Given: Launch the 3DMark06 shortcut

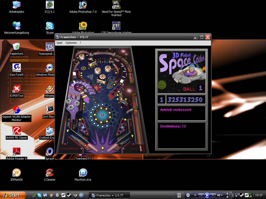Looking at the screenshot, I should pos(16,175).
